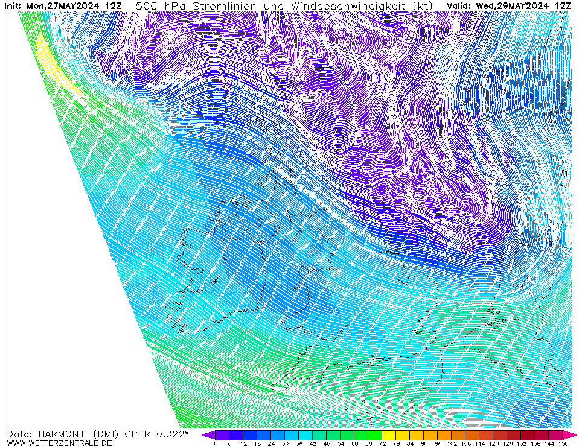Click the legend value 150

pyautogui.click(x=563, y=443)
